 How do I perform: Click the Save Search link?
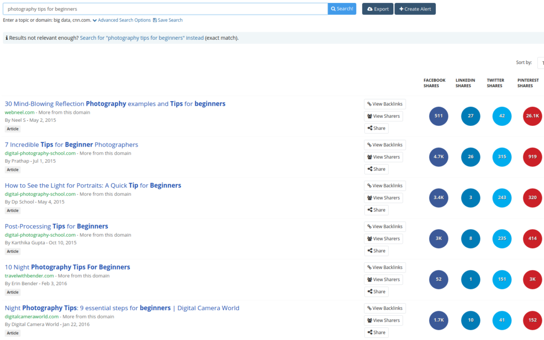pos(168,20)
